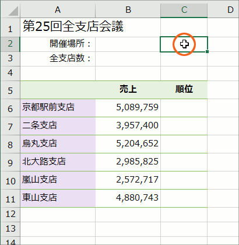Select column C header
This screenshot has width=239, height=245.
click(184, 9)
